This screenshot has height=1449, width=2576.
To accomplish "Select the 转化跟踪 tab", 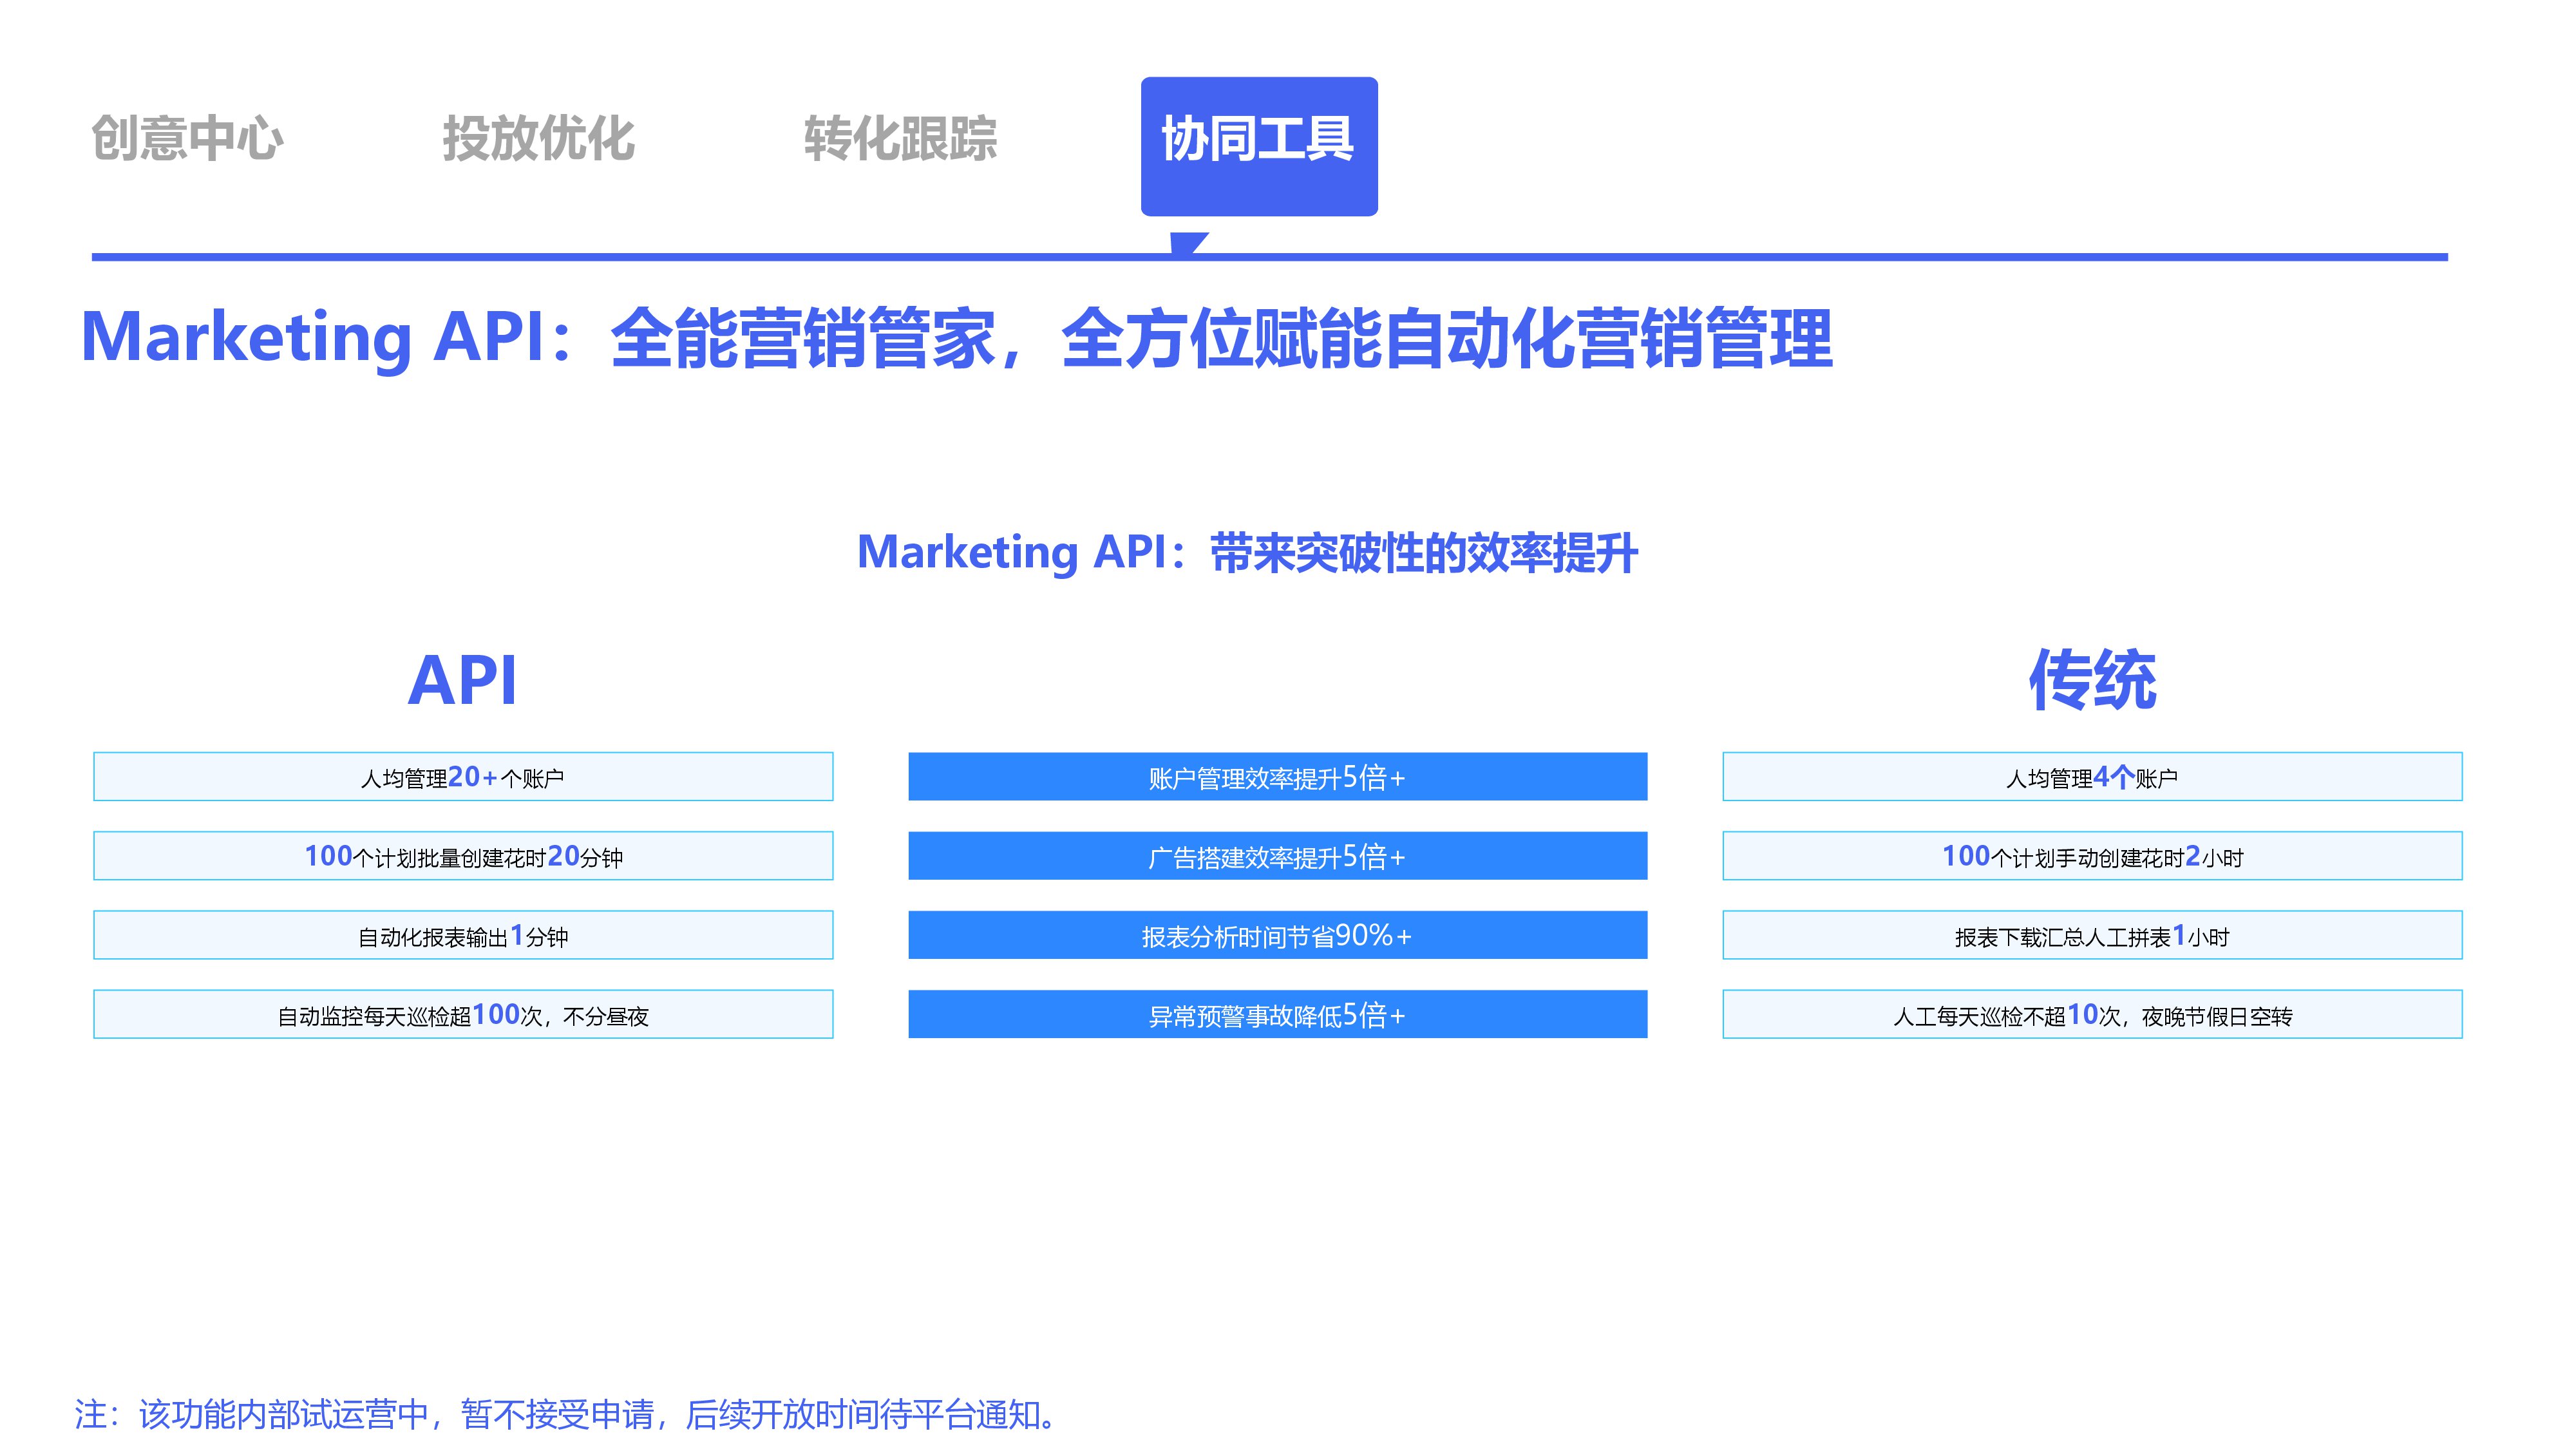I will [900, 138].
